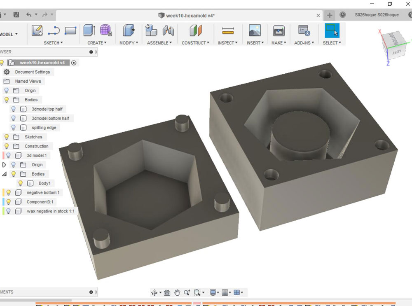This screenshot has height=306, width=412.
Task: Click the New Component assemble icon
Action: [151, 30]
